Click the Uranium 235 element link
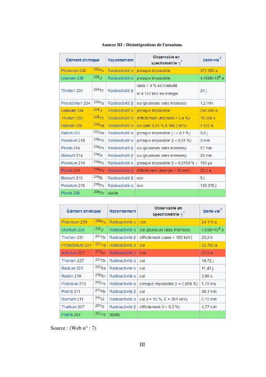This screenshot has height=377, width=266. click(72, 230)
